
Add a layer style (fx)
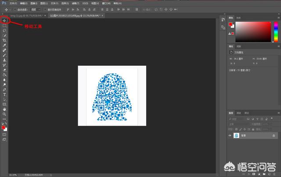[249, 174]
